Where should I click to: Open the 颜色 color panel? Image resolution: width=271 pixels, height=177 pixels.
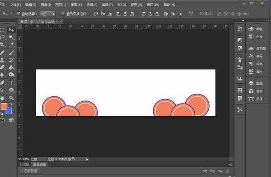[x=256, y=29]
